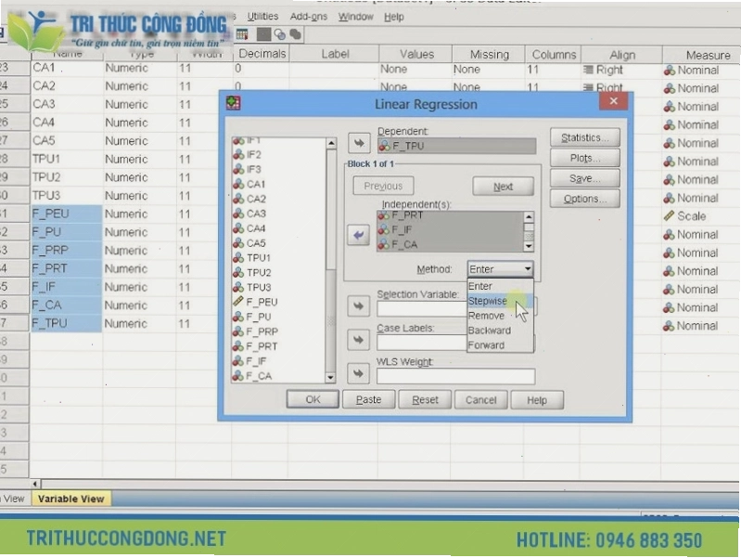Click arrow button beside Selection Variable field

click(358, 306)
